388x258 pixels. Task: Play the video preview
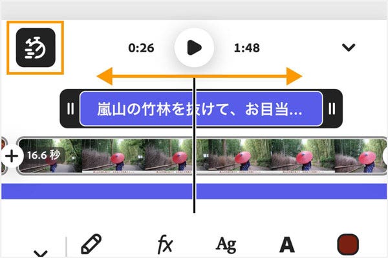tap(194, 47)
